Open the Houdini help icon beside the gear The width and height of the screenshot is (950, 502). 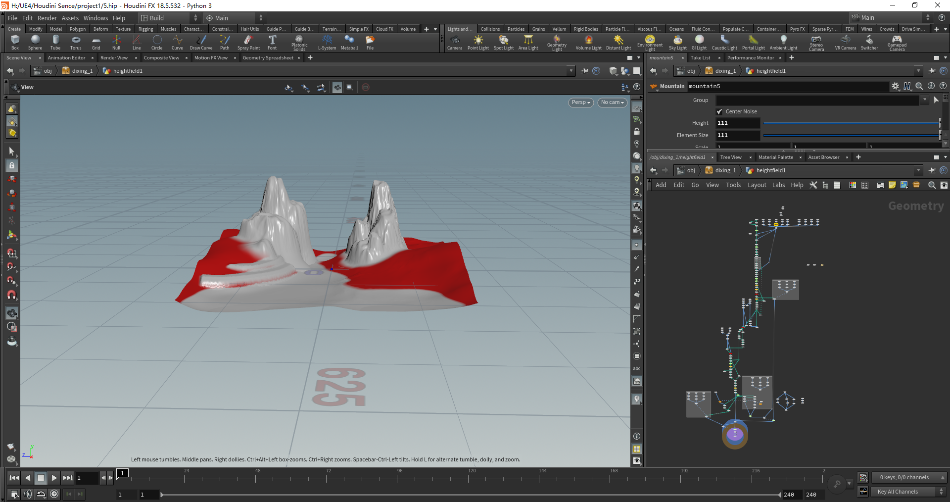907,86
